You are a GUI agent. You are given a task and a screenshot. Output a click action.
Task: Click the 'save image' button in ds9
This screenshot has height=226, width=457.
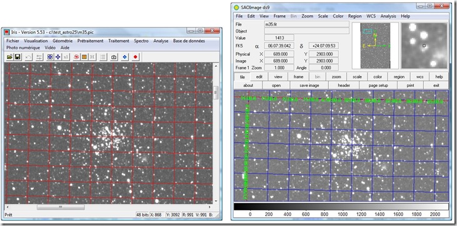click(309, 85)
